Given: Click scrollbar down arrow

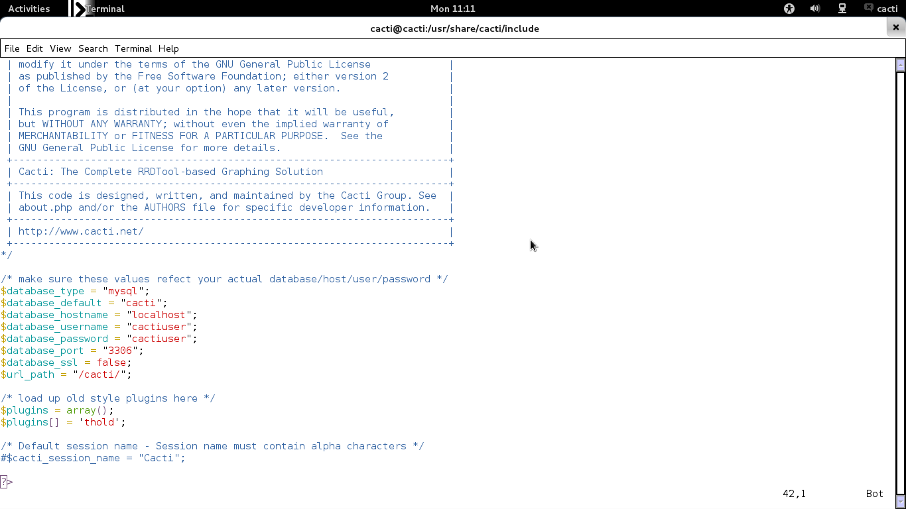Looking at the screenshot, I should pyautogui.click(x=900, y=502).
